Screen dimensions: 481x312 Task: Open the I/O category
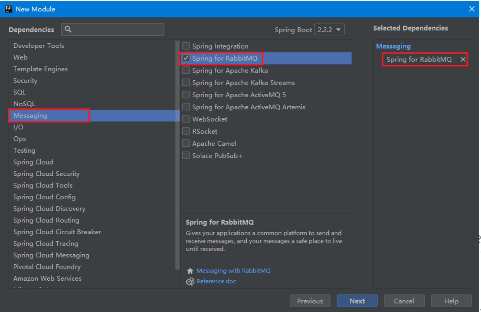[92, 127]
